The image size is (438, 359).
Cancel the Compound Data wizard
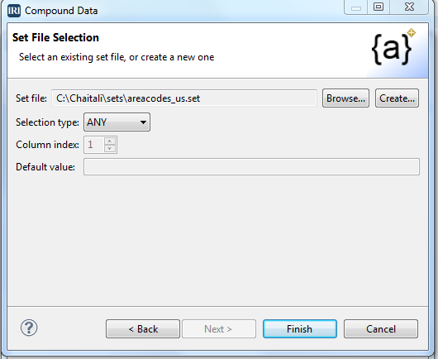coord(381,328)
